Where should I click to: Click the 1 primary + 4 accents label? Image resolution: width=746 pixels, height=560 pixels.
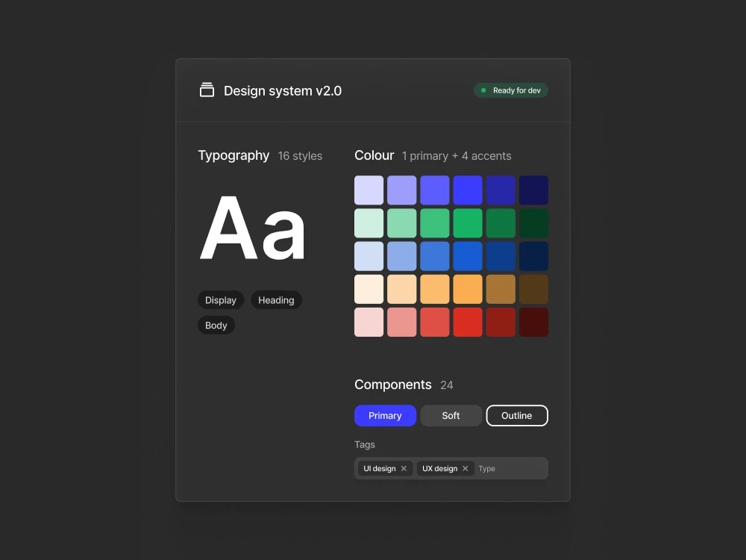[457, 156]
